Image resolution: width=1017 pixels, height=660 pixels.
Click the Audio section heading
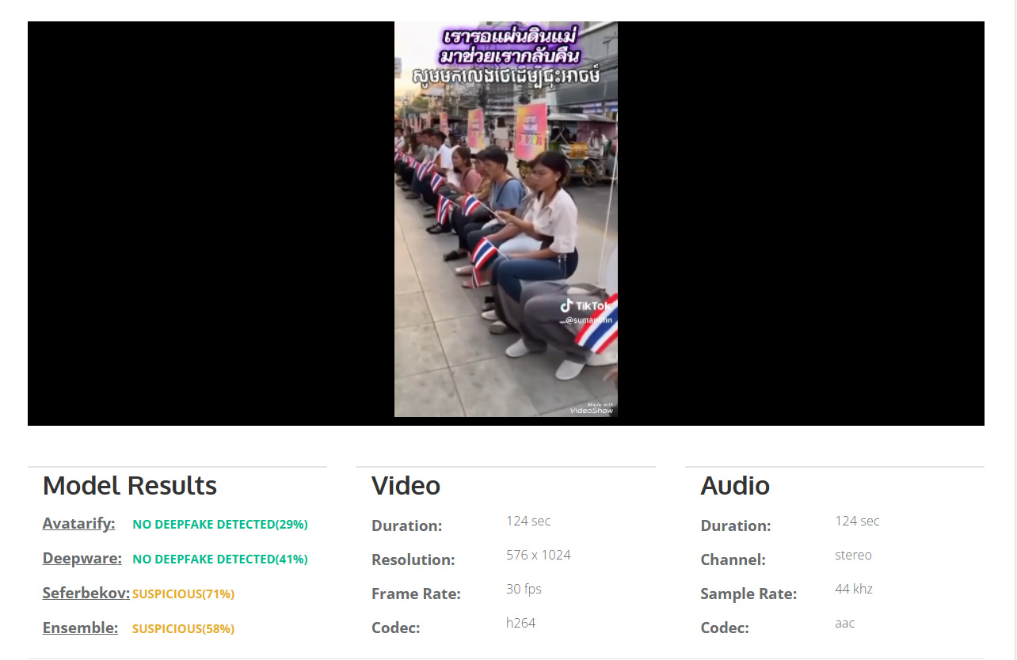pos(734,486)
